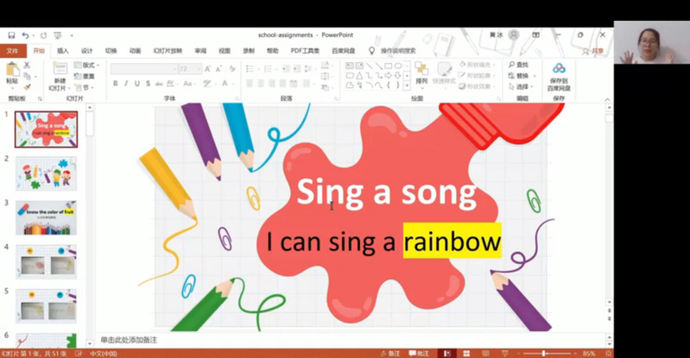Expand the shapes gallery more arrow
690x358 pixels.
(x=405, y=85)
